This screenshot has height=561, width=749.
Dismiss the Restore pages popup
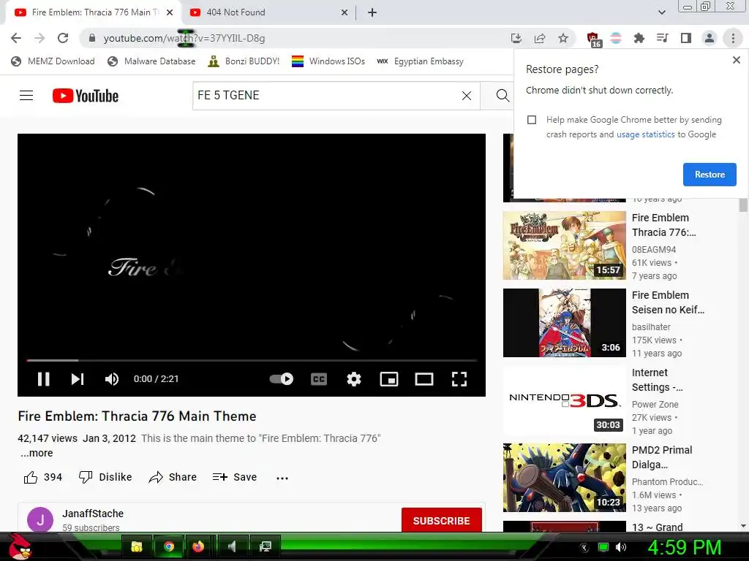click(x=736, y=60)
